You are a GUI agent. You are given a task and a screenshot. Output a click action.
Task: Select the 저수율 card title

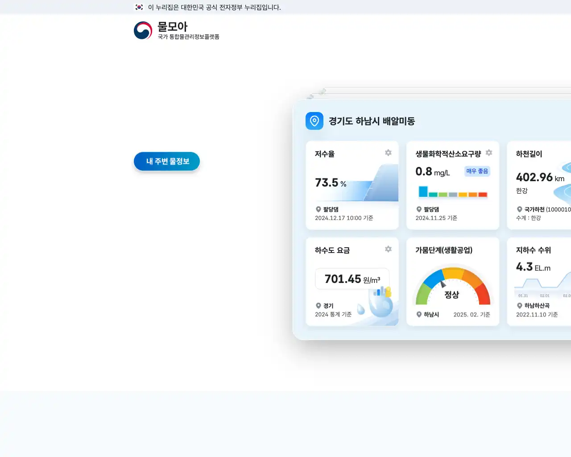click(325, 154)
